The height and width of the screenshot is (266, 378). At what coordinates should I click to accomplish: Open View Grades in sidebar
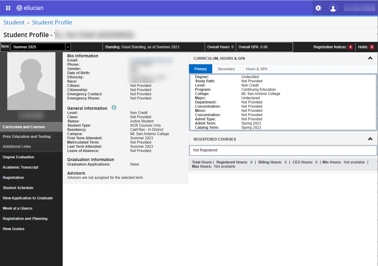14,229
